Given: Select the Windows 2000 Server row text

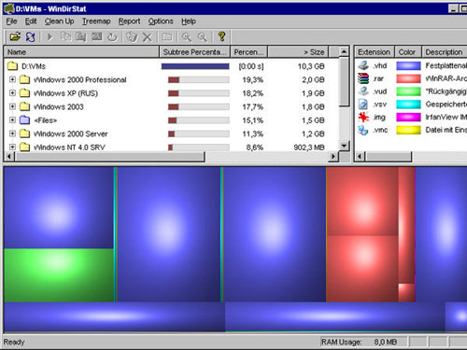Looking at the screenshot, I should click(71, 133).
